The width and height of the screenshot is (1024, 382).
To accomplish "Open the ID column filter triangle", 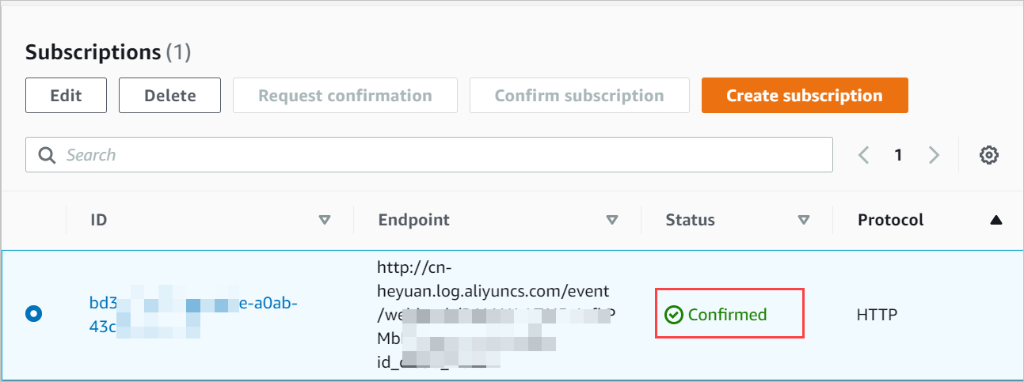I will (324, 220).
